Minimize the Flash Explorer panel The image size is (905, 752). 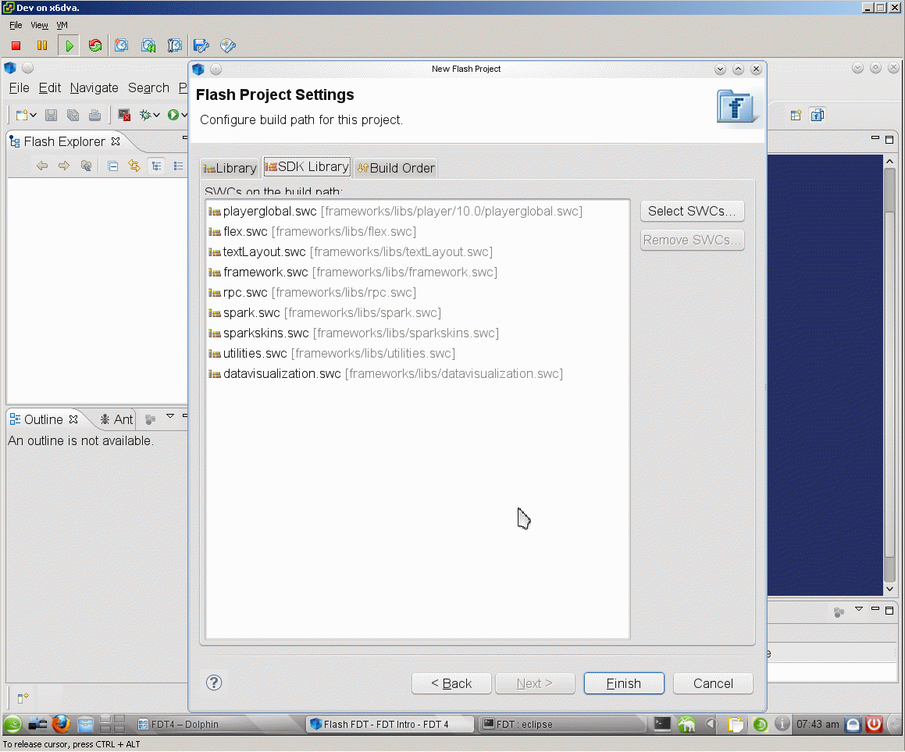(x=185, y=137)
